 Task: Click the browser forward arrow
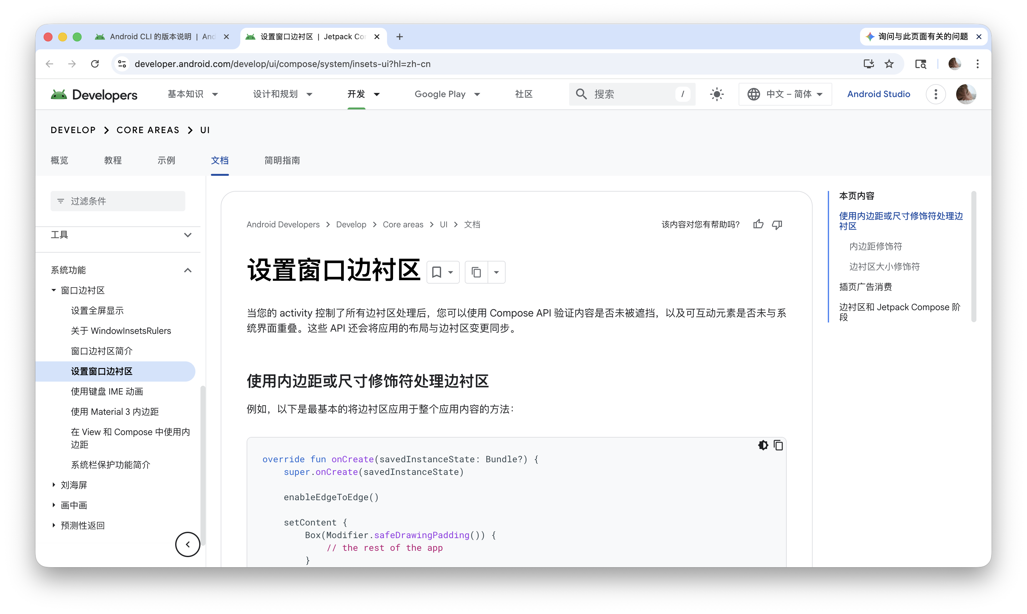(x=72, y=64)
